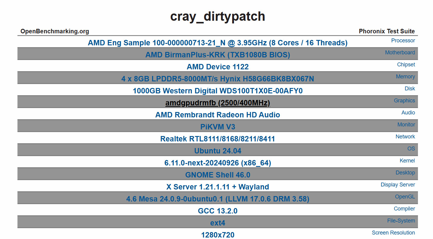Click the Memory label
The image size is (433, 239).
click(x=405, y=77)
